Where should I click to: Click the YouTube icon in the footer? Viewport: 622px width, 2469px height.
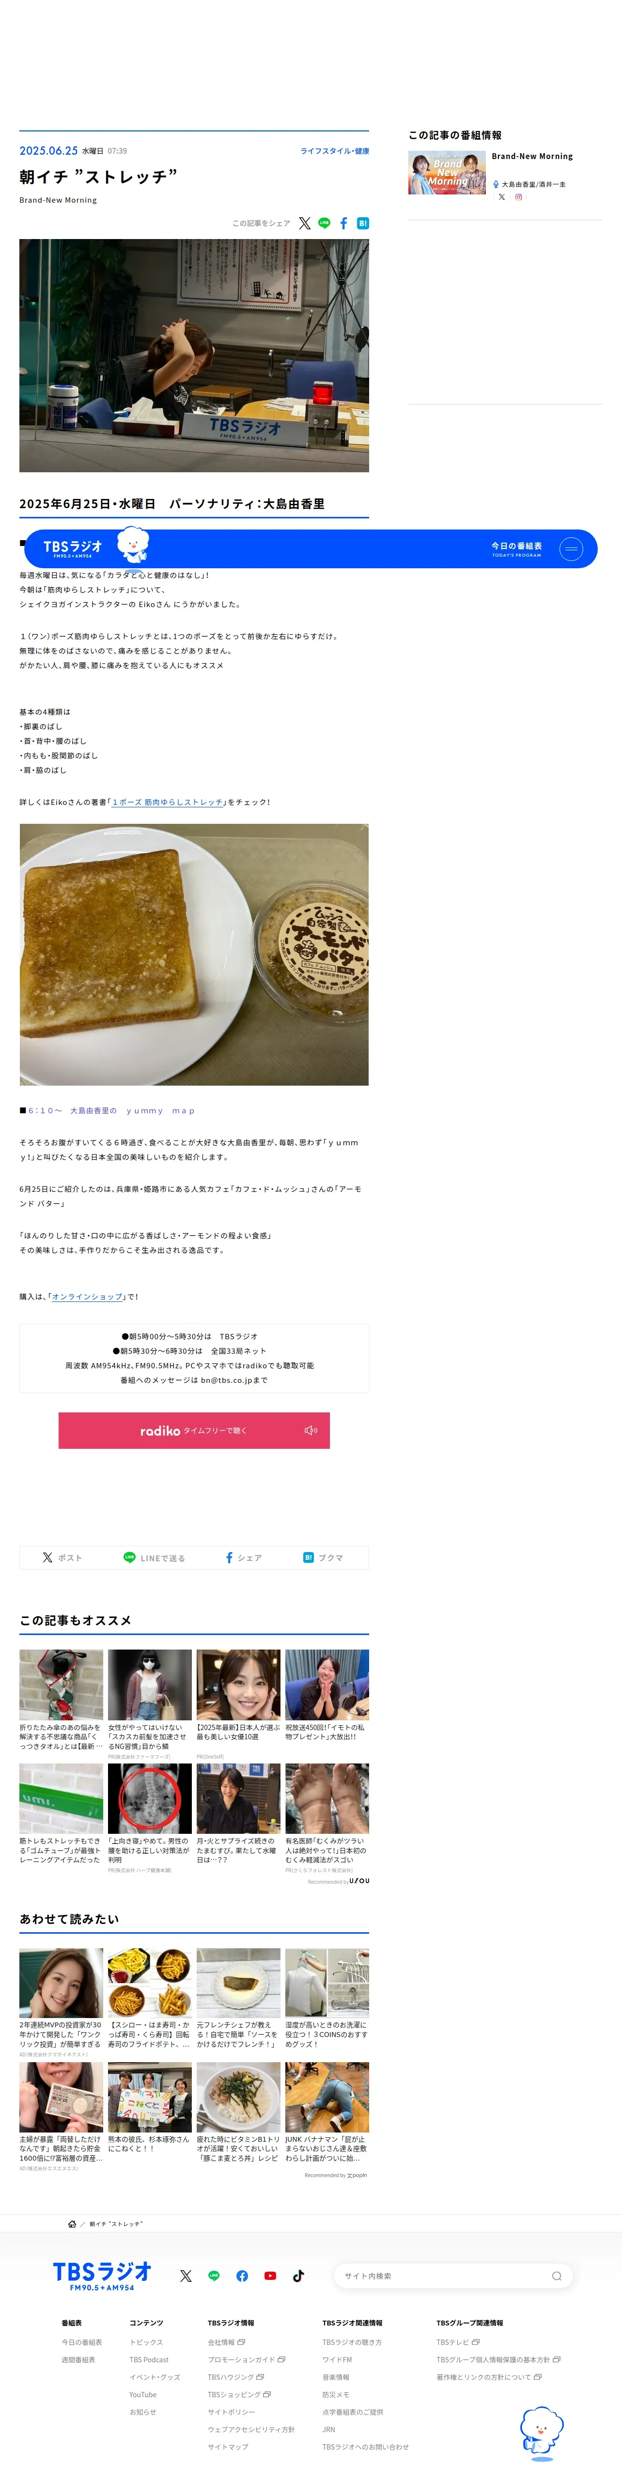[x=270, y=2276]
